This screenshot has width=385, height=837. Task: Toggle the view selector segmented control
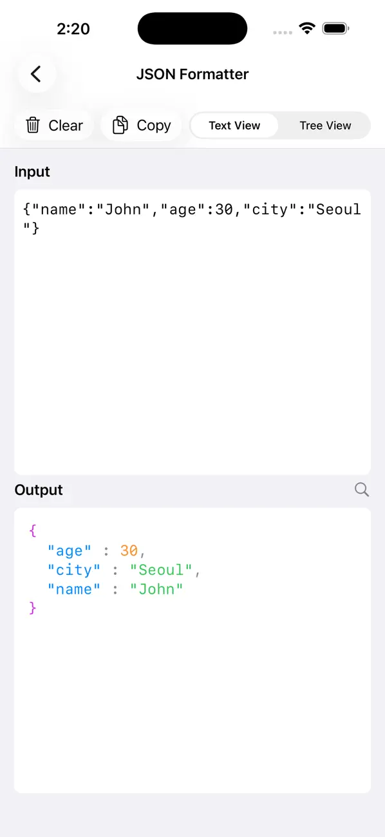[280, 125]
